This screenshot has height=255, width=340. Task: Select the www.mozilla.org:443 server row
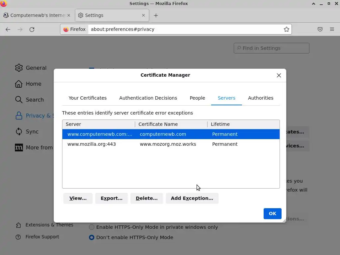point(171,144)
